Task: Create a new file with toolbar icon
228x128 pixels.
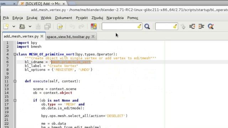Action: [x=6, y=26]
